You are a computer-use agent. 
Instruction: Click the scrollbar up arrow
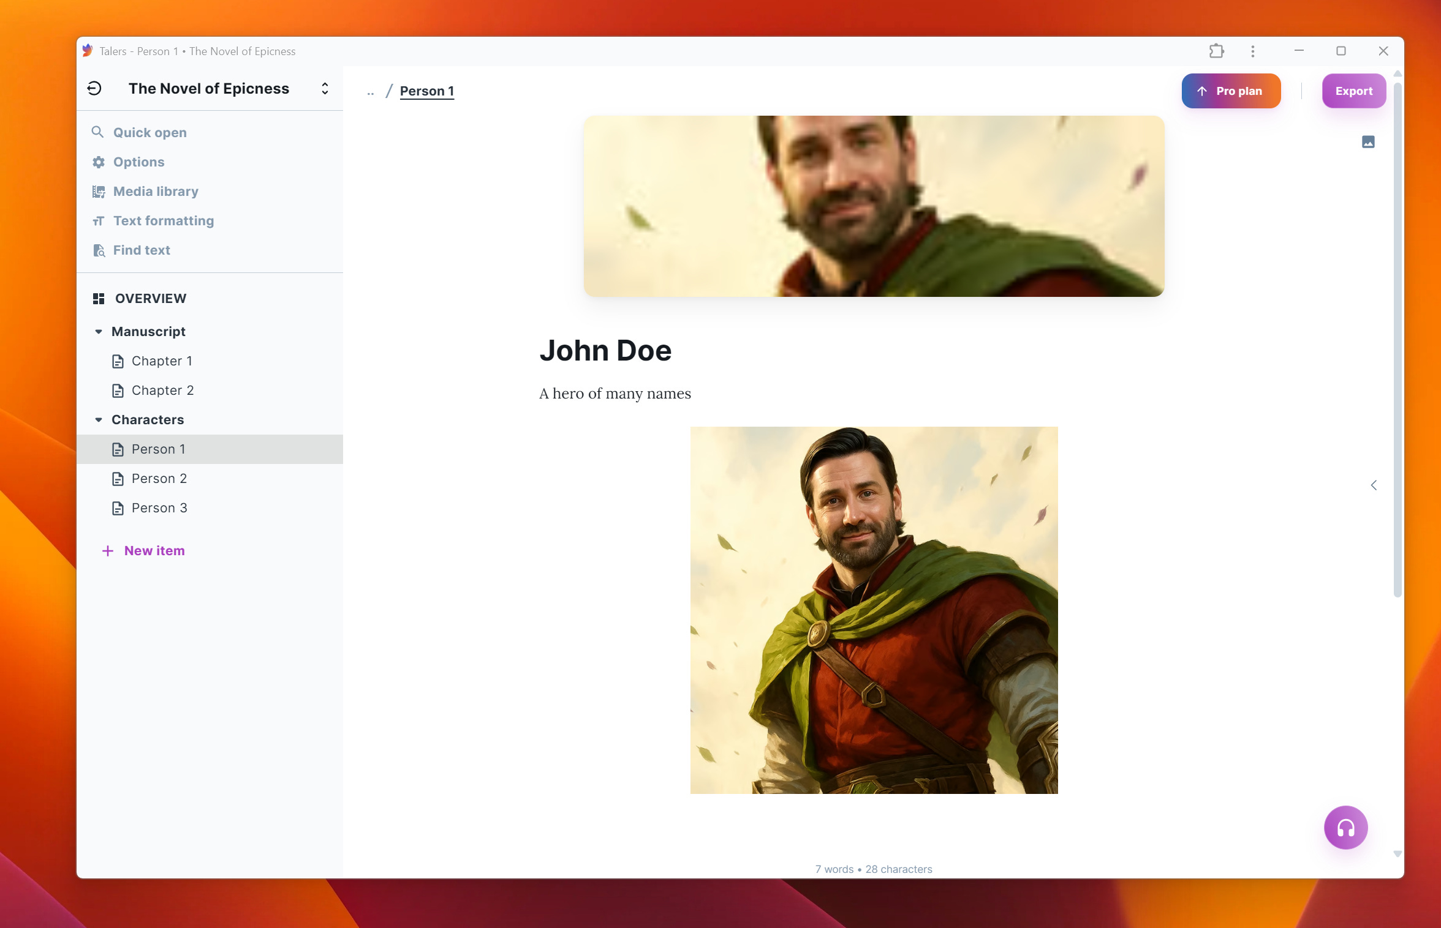point(1398,73)
